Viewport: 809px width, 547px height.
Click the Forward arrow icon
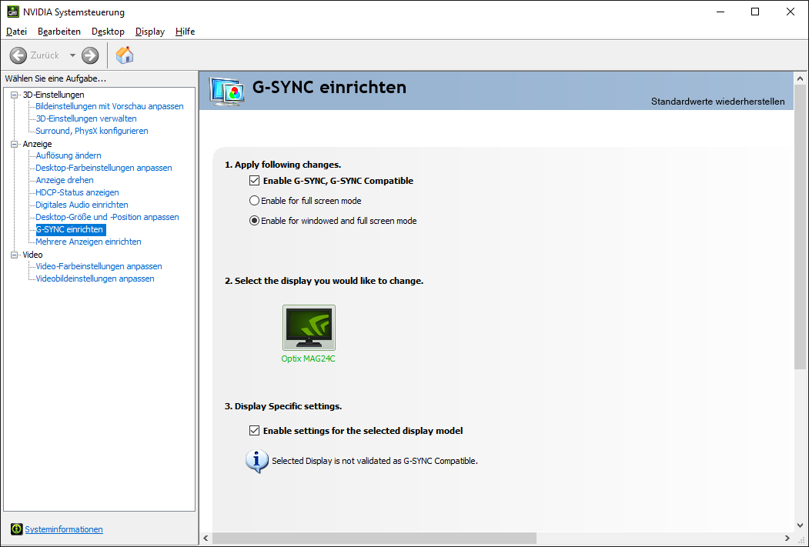click(x=90, y=55)
